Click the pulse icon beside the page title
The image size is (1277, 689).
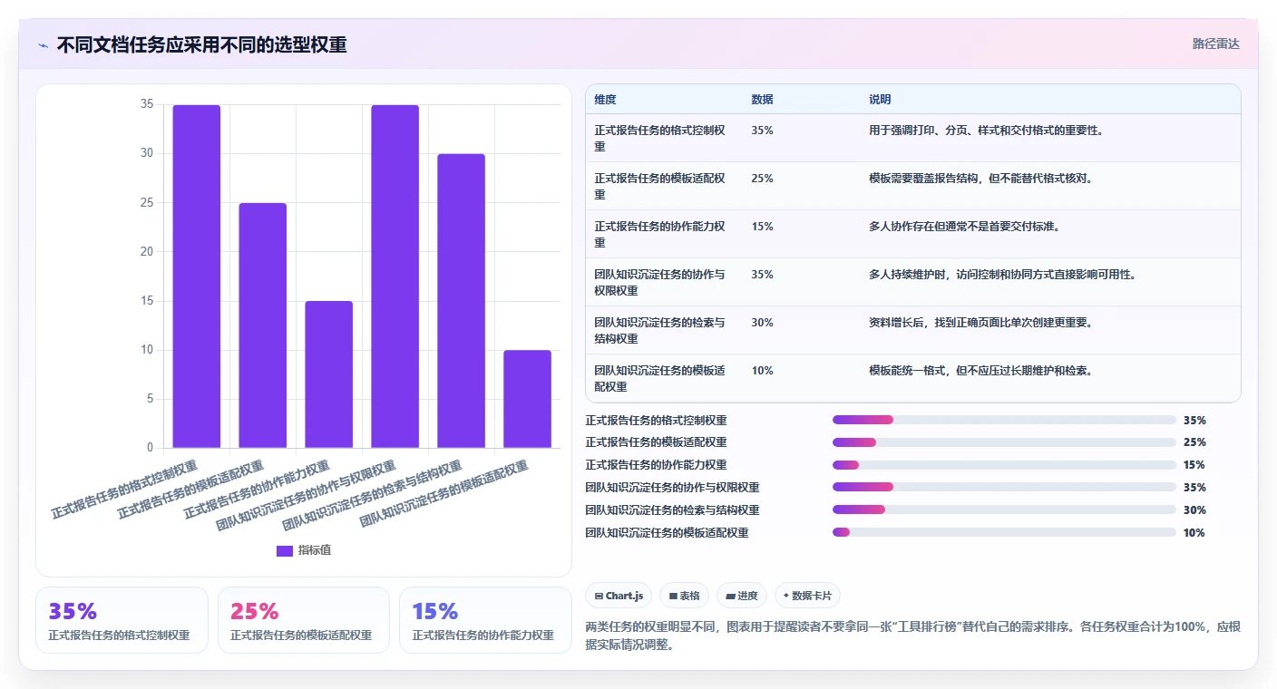click(43, 45)
